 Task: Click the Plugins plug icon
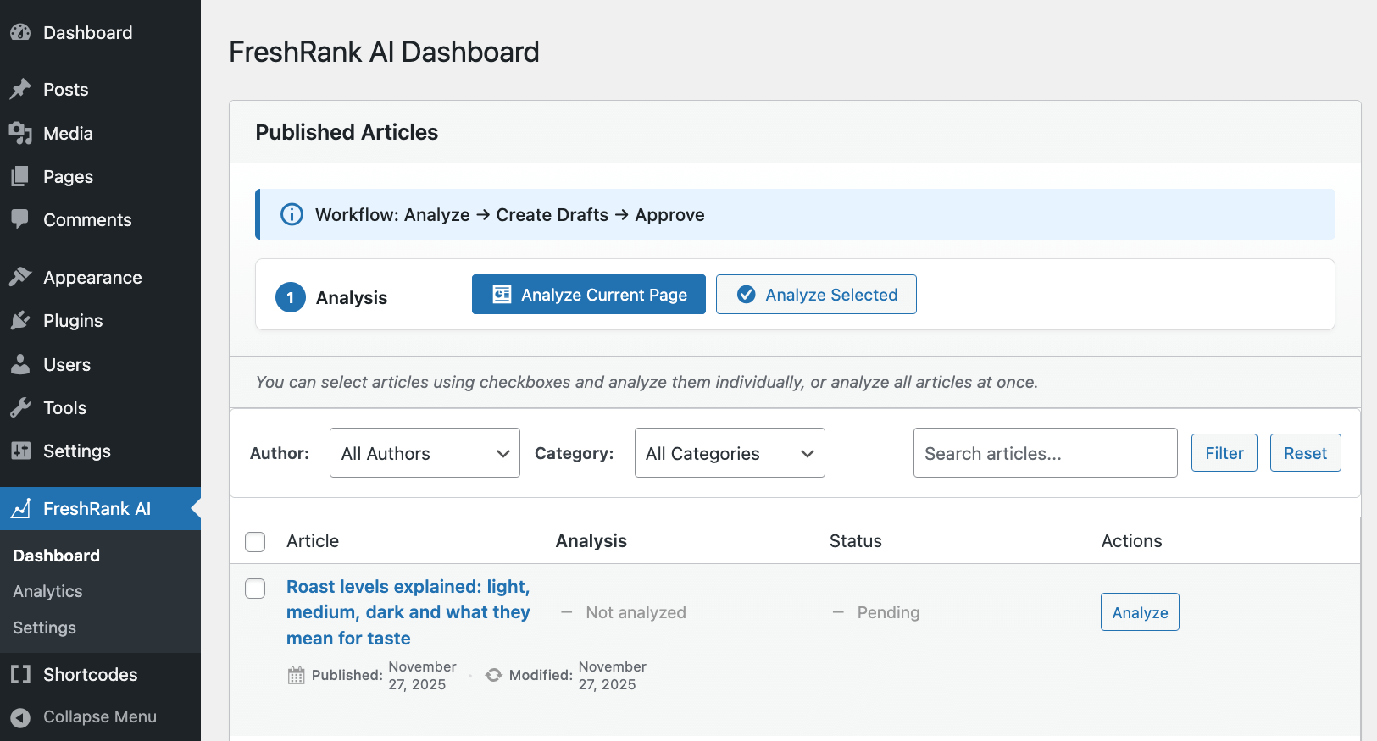(x=20, y=321)
